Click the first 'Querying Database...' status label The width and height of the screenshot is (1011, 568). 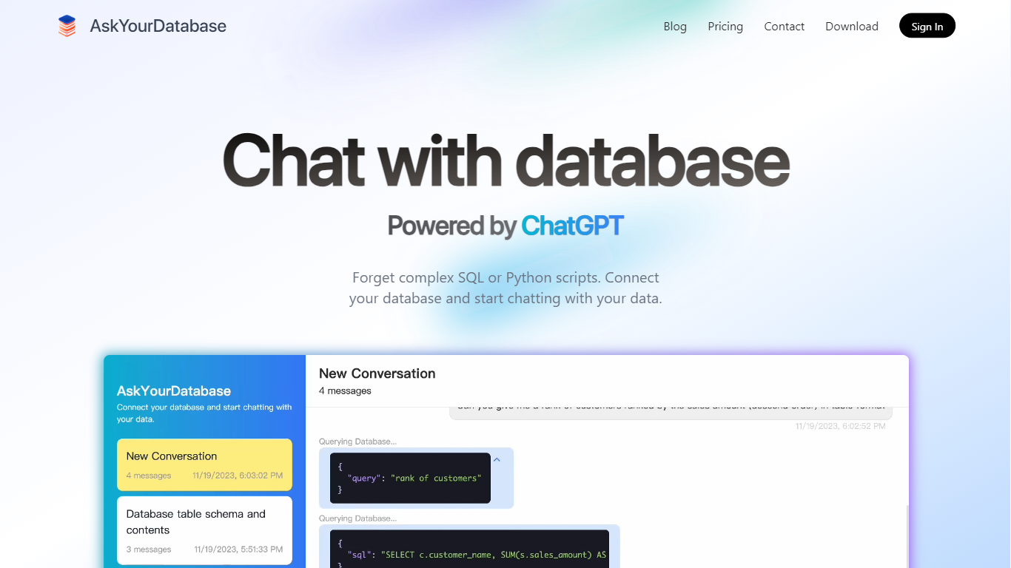pos(357,442)
